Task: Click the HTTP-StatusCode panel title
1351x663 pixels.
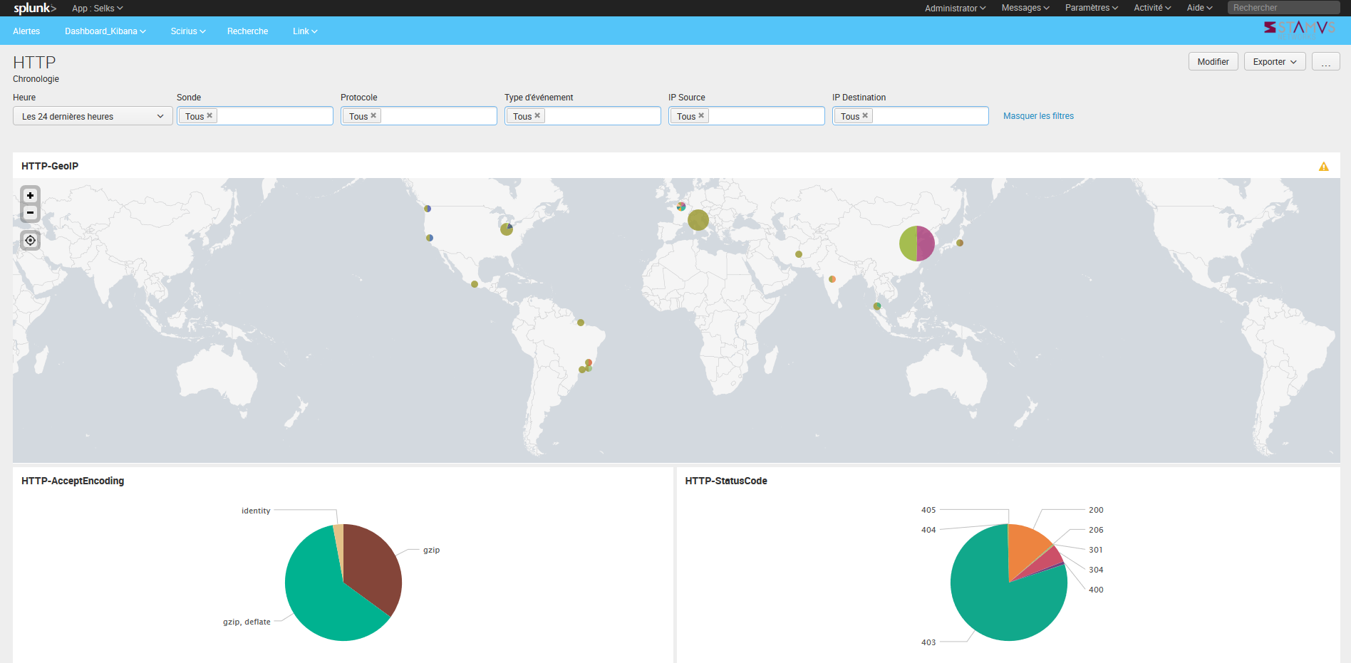Action: coord(726,481)
